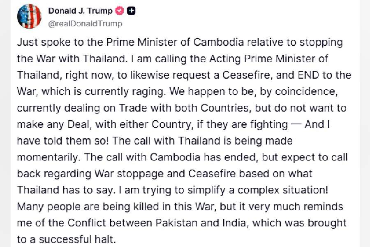Click the closing words "successful halt."
The image size is (370, 247).
(77, 240)
